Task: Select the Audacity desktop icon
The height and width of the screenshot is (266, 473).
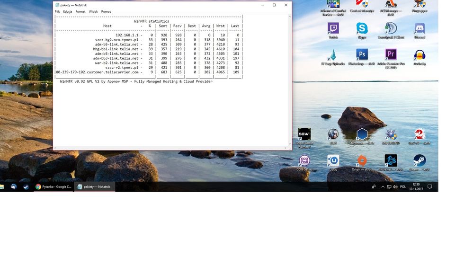Action: (419, 55)
